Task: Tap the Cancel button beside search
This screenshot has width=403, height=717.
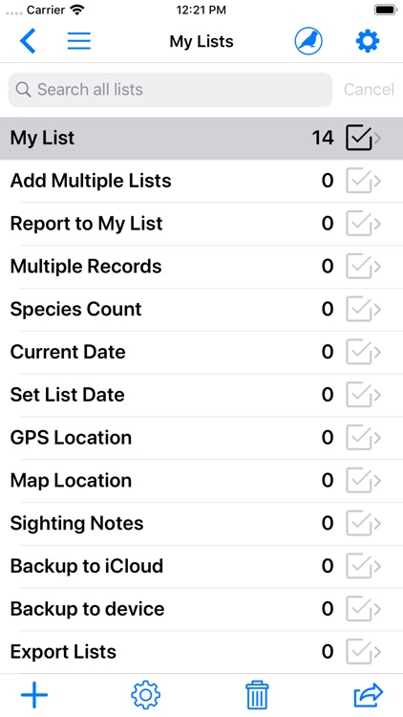Action: (x=370, y=90)
